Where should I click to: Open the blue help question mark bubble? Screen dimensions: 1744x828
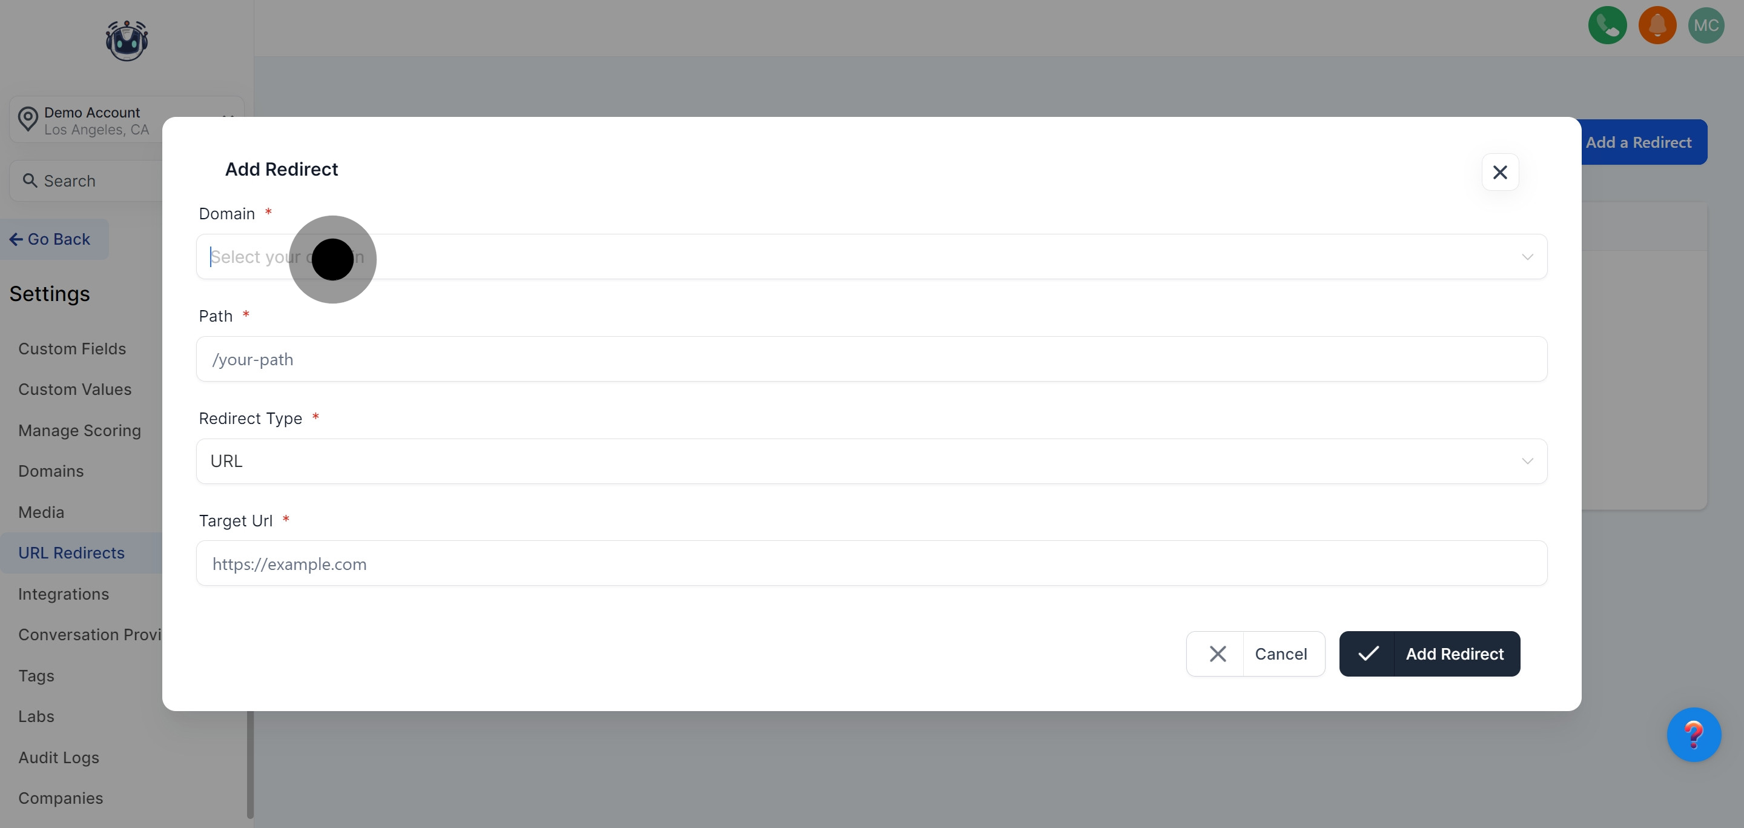click(1693, 735)
